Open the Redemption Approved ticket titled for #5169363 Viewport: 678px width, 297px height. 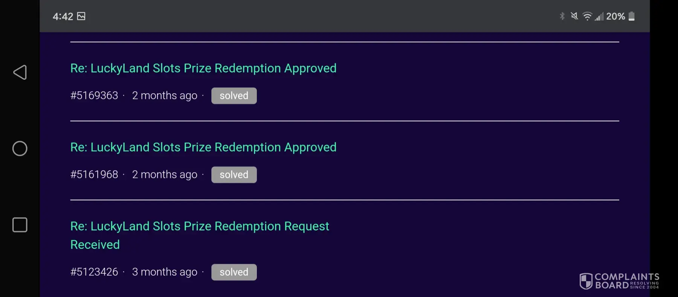(x=203, y=68)
